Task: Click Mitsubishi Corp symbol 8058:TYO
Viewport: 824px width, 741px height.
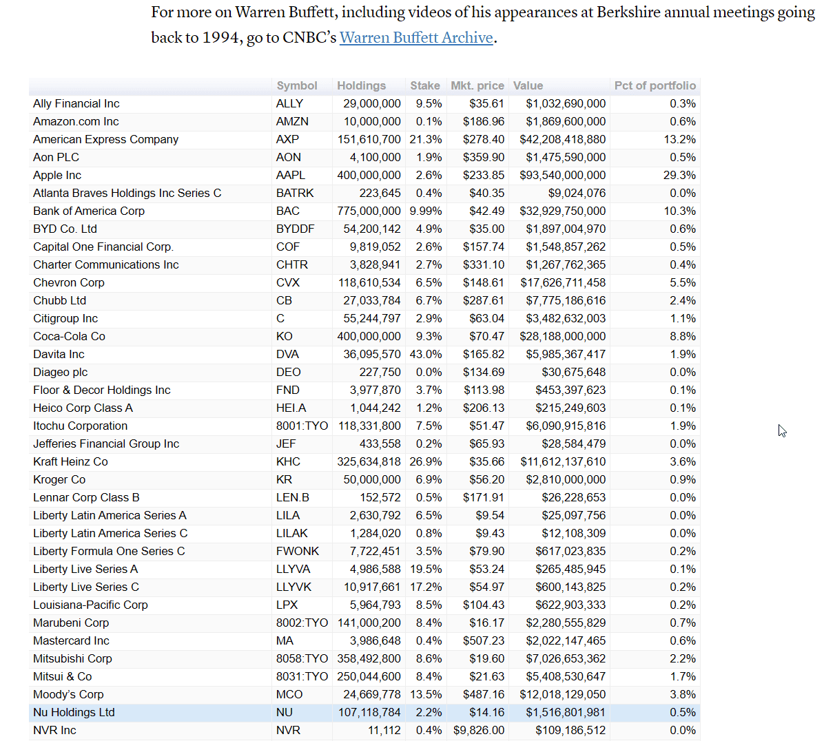Action: point(302,658)
